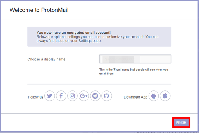The width and height of the screenshot is (199, 133).
Task: Click the 'From' name helper text
Action: pos(134,72)
